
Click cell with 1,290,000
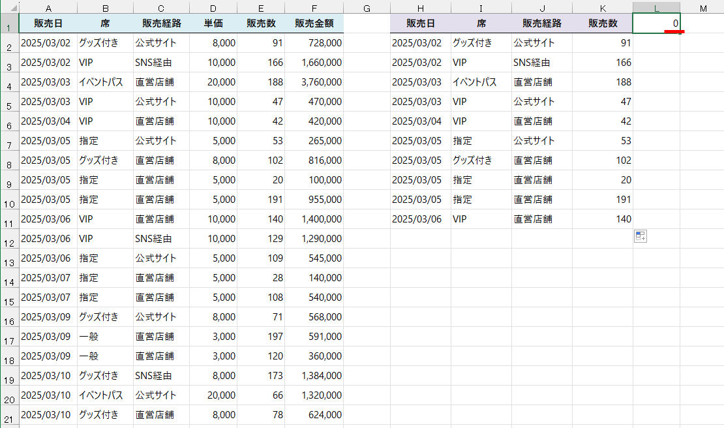coord(314,239)
